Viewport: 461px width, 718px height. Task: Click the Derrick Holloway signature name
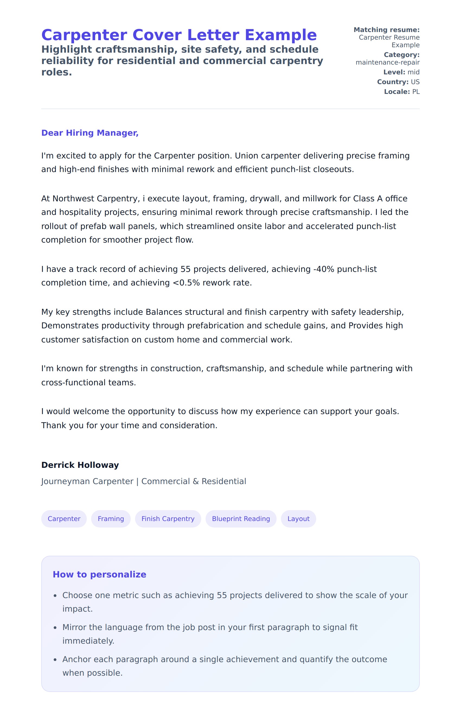80,465
